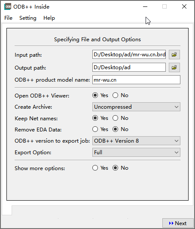Browse for output path folder icon
This screenshot has width=195, height=229.
[x=174, y=67]
